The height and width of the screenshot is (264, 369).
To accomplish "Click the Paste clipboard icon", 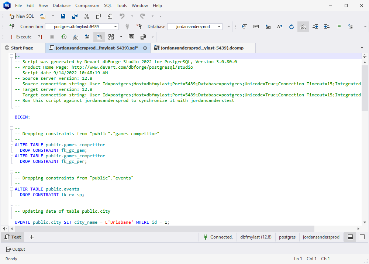I will click(x=110, y=16).
